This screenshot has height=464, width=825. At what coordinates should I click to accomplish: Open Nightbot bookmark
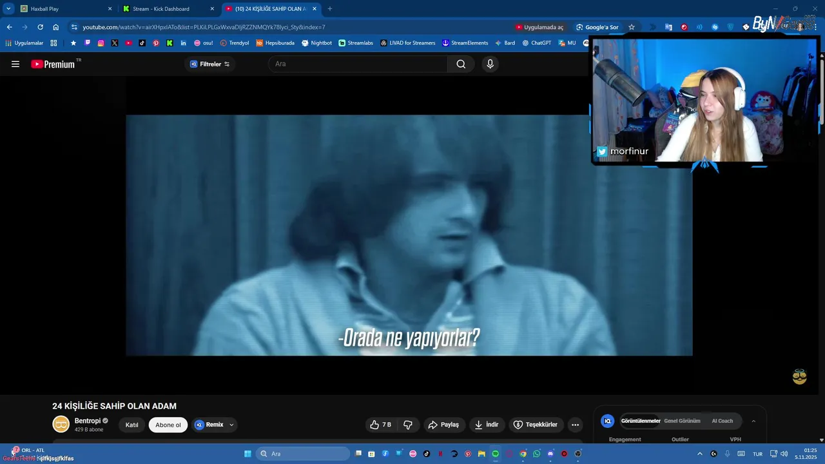pos(316,43)
